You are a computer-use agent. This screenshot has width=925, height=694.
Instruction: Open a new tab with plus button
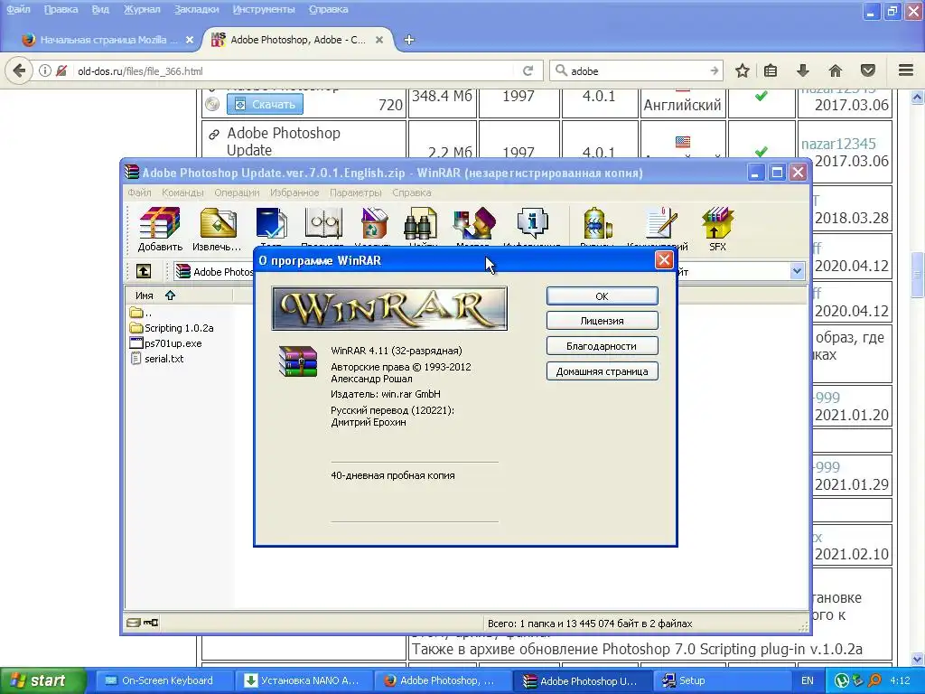(409, 40)
